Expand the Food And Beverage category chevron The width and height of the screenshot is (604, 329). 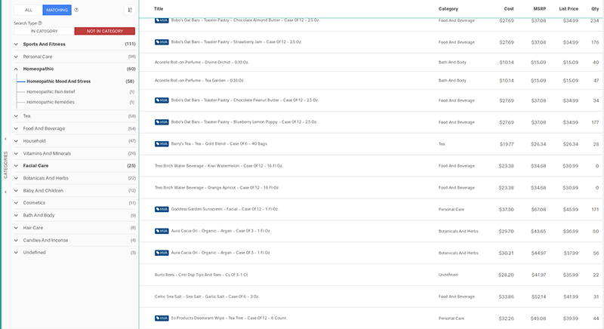pos(16,128)
